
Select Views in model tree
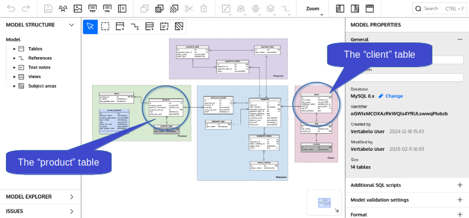34,77
